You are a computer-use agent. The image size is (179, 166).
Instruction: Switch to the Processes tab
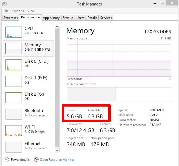pos(11,18)
